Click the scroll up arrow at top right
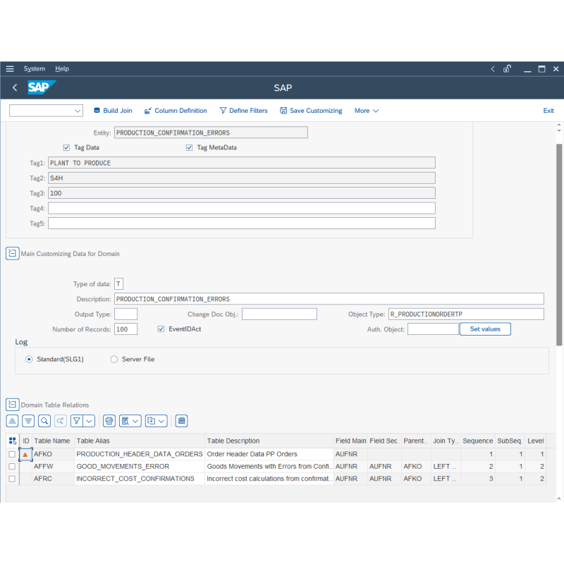The height and width of the screenshot is (564, 564). pyautogui.click(x=559, y=125)
